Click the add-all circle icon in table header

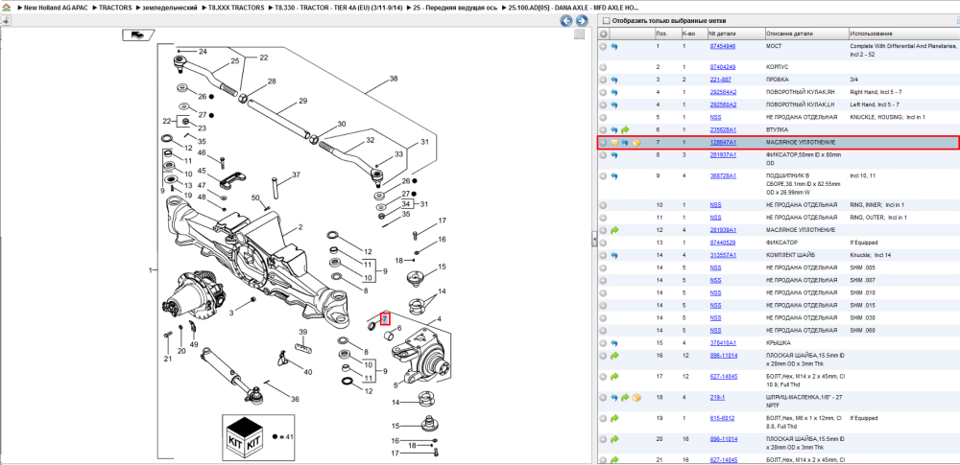(x=604, y=34)
